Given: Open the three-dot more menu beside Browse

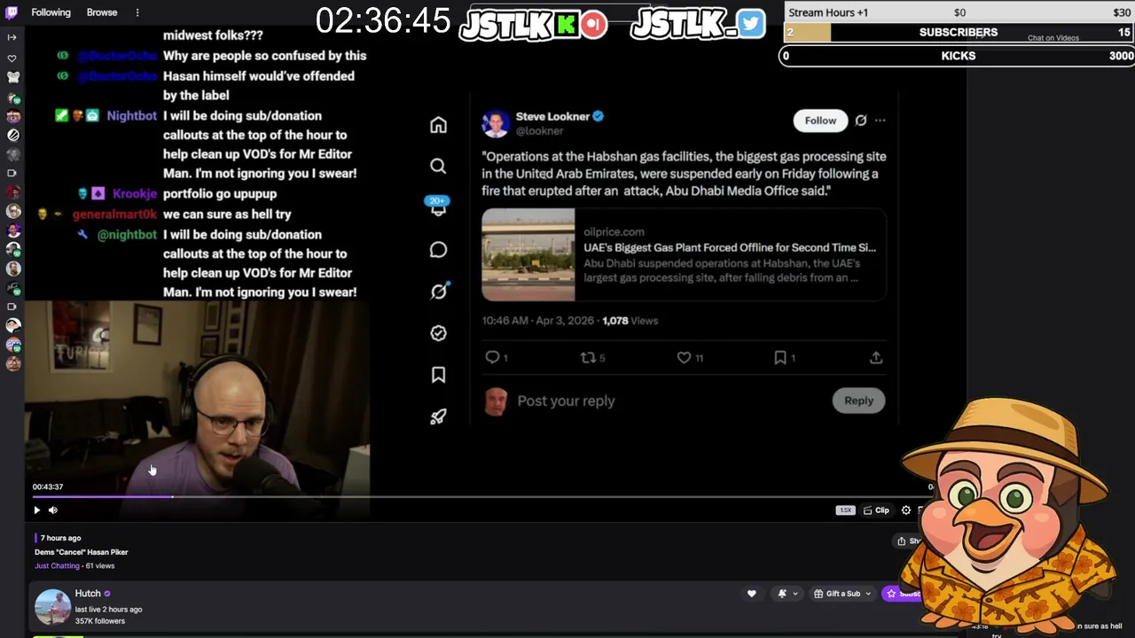Looking at the screenshot, I should tap(137, 12).
